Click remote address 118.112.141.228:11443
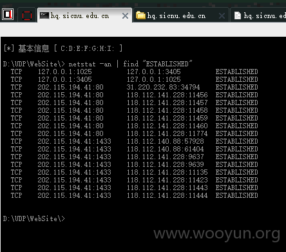The image size is (286, 252). point(167,188)
